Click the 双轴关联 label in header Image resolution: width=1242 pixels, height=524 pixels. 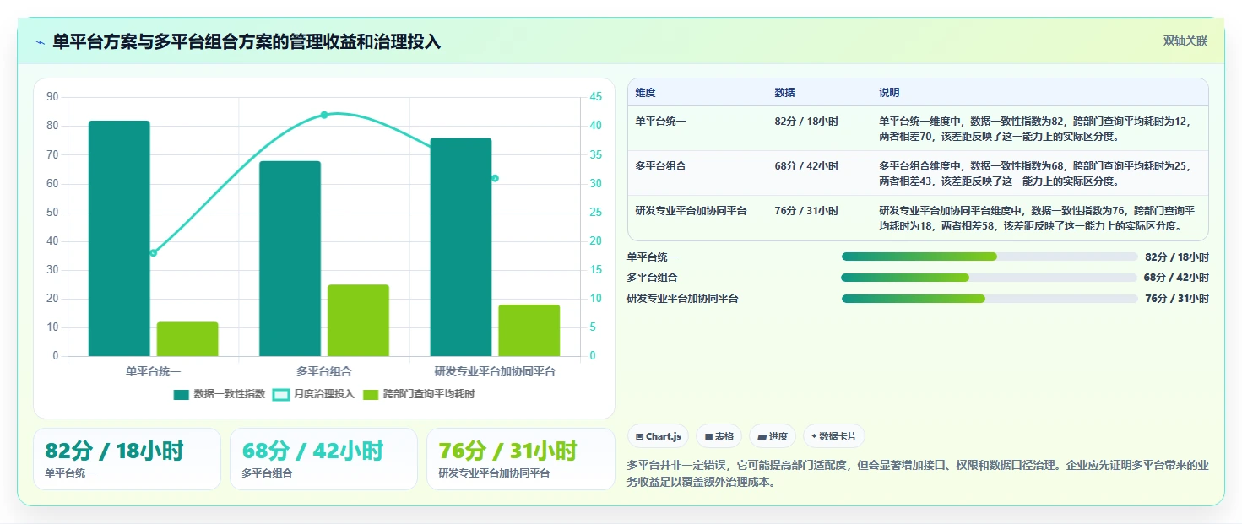[x=1185, y=41]
